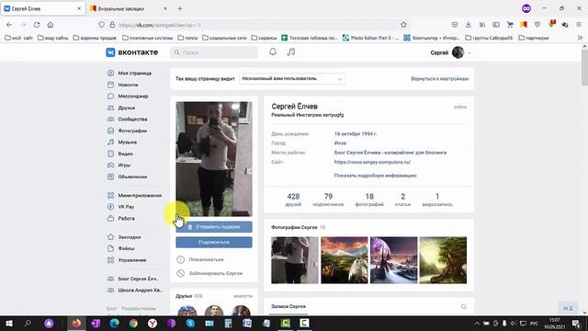Expand the page viewer dropdown Незнакомый вам пользователь
The height and width of the screenshot is (331, 588).
(292, 79)
